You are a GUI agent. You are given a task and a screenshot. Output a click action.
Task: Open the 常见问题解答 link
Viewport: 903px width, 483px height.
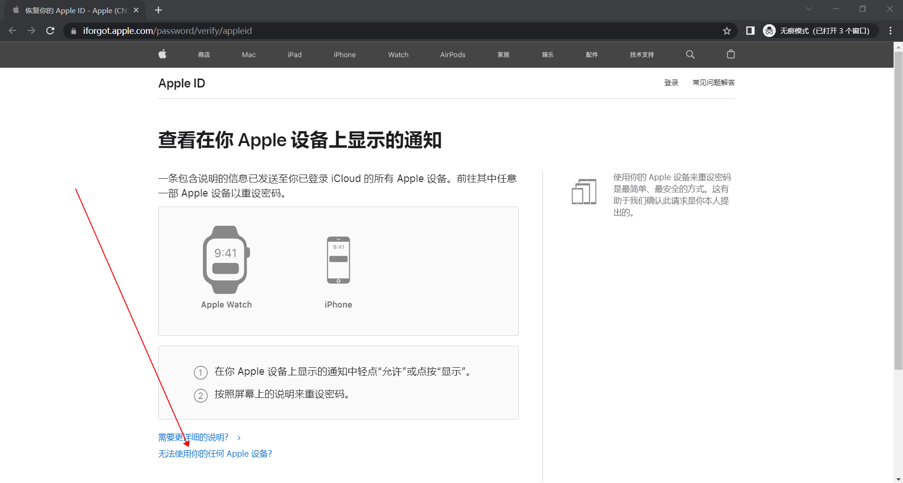713,83
